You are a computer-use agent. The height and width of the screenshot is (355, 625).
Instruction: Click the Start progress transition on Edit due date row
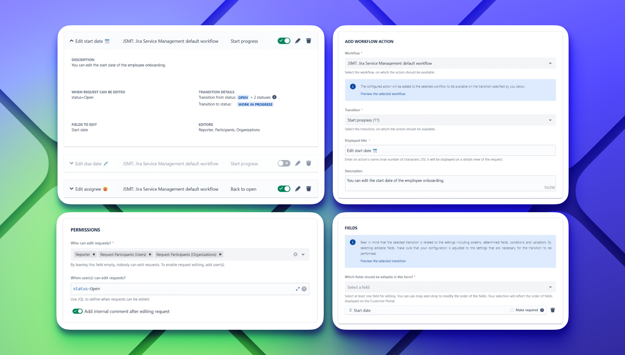[x=244, y=164]
